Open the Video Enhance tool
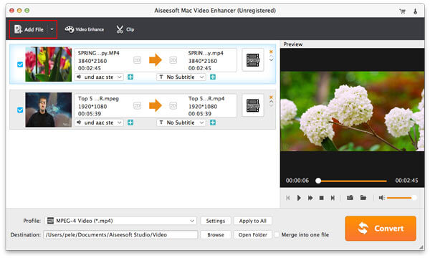Image resolution: width=430 pixels, height=258 pixels. coord(84,29)
